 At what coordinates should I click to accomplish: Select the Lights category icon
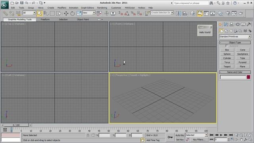[231, 31]
